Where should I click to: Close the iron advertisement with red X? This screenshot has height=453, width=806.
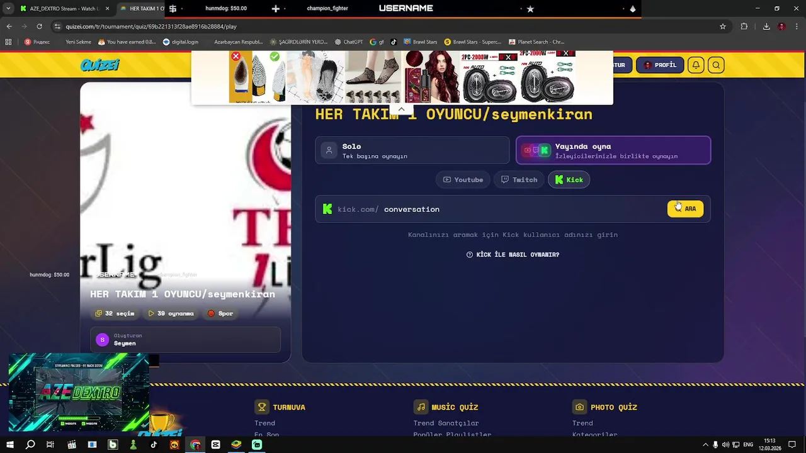pos(236,57)
